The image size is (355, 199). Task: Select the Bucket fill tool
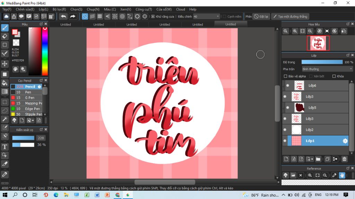click(5, 83)
